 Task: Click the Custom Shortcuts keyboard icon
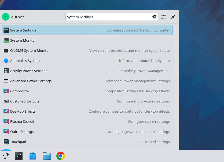click(x=6, y=101)
